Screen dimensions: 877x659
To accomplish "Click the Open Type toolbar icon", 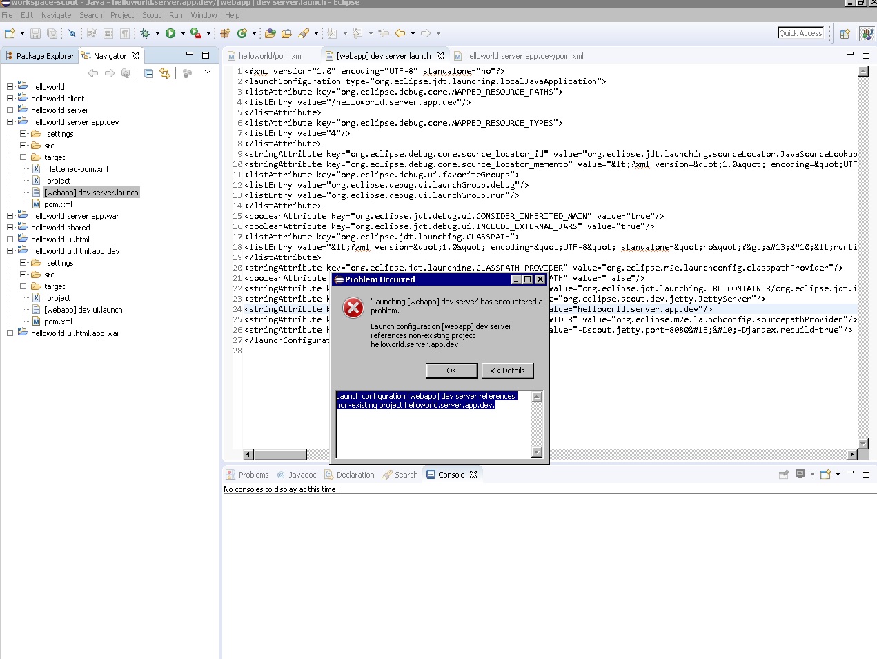I will point(270,33).
